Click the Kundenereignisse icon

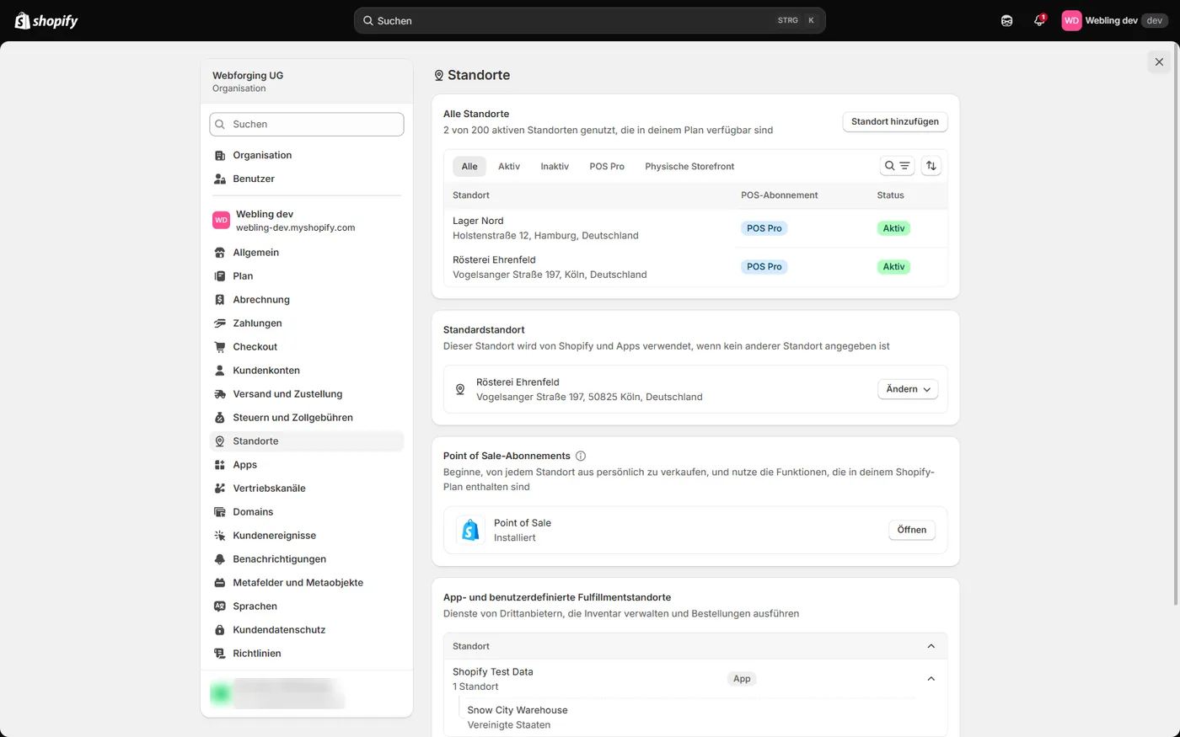click(x=220, y=536)
